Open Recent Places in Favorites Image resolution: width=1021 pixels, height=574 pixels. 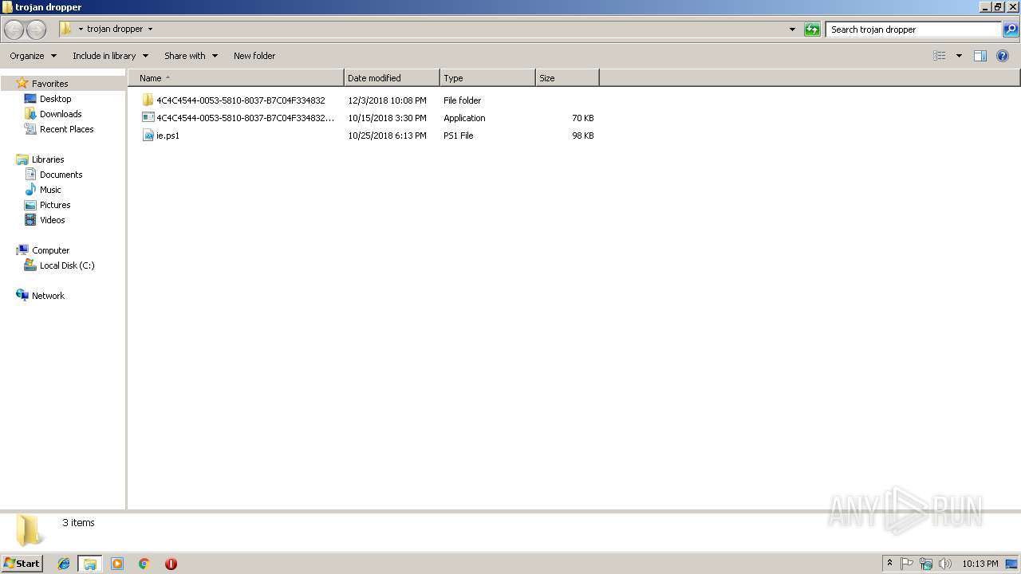point(66,129)
